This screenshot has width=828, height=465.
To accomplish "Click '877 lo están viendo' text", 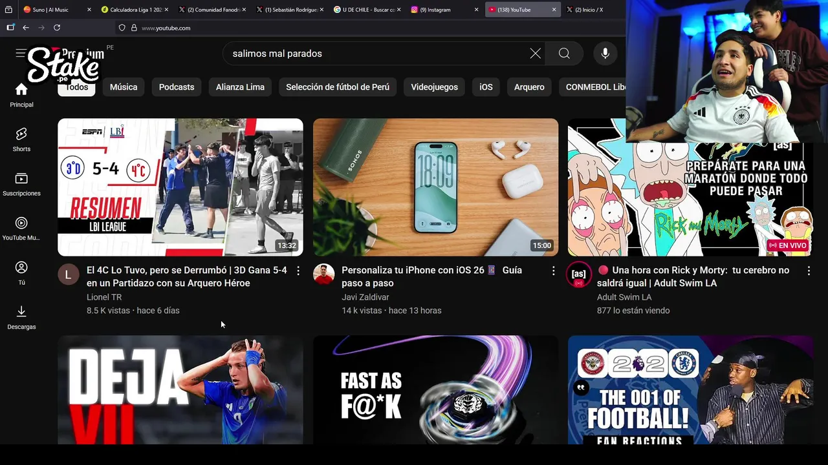I will 633,311.
